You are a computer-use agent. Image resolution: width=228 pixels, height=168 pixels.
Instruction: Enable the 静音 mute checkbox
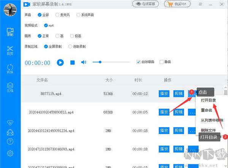(161, 62)
